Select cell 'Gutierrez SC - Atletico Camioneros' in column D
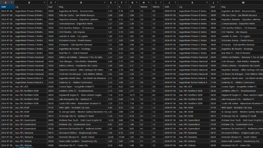 (83, 82)
